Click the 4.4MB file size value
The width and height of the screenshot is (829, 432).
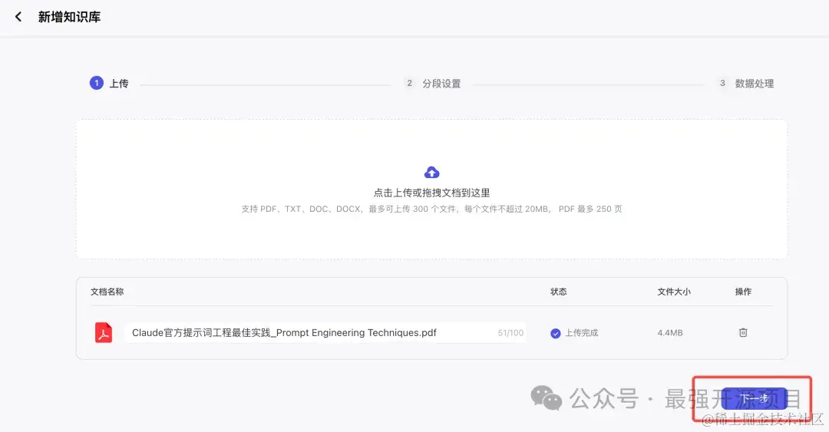670,333
